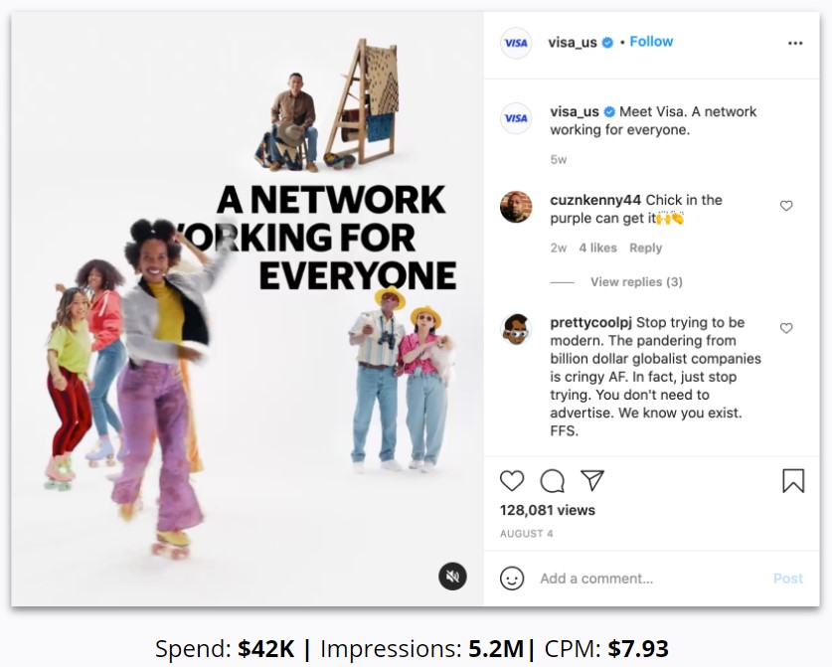This screenshot has width=832, height=667.
Task: Click Visa logo avatar in header
Action: click(516, 43)
